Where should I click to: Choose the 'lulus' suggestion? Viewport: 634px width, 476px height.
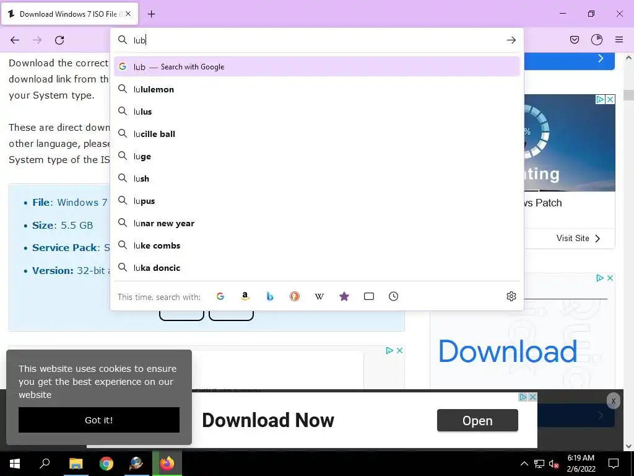tap(316, 112)
